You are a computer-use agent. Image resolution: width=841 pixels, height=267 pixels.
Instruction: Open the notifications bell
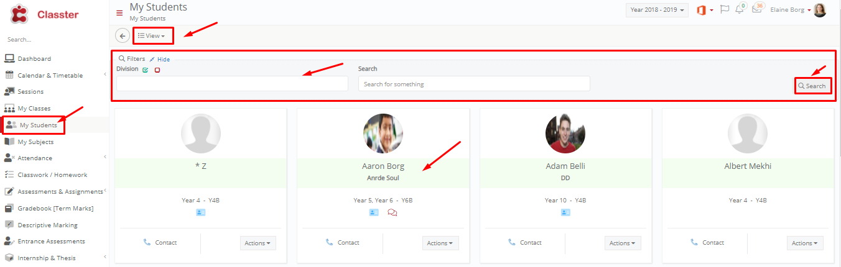[x=740, y=9]
